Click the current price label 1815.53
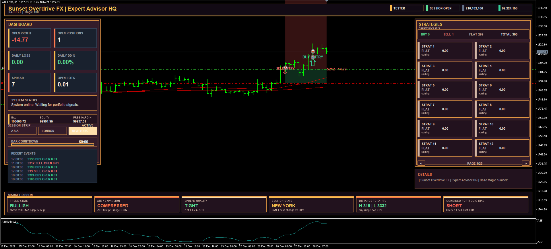551x249 pixels. click(x=542, y=52)
